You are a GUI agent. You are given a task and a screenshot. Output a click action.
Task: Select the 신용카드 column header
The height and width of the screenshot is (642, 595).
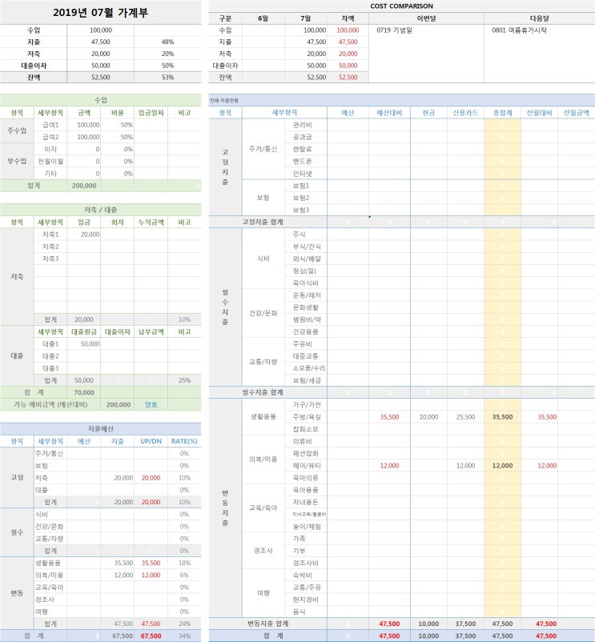tap(465, 113)
